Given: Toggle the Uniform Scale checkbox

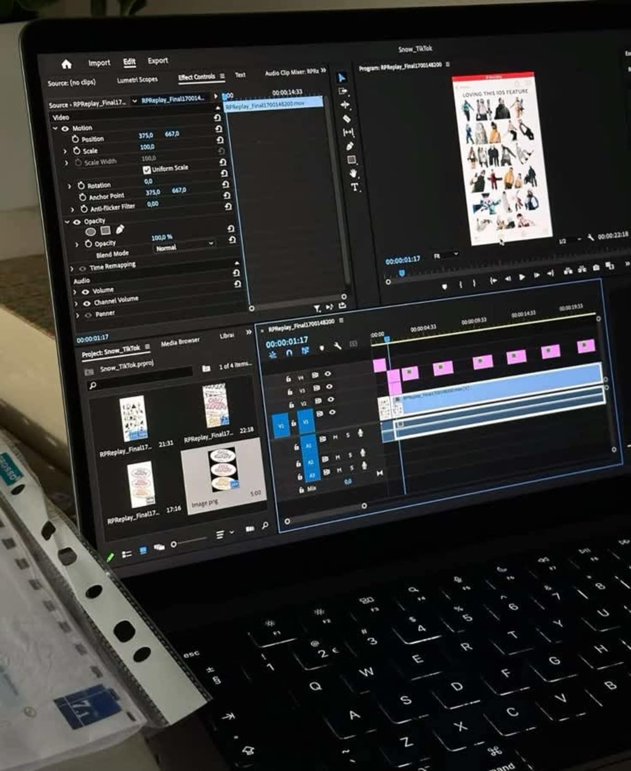Looking at the screenshot, I should point(147,170).
